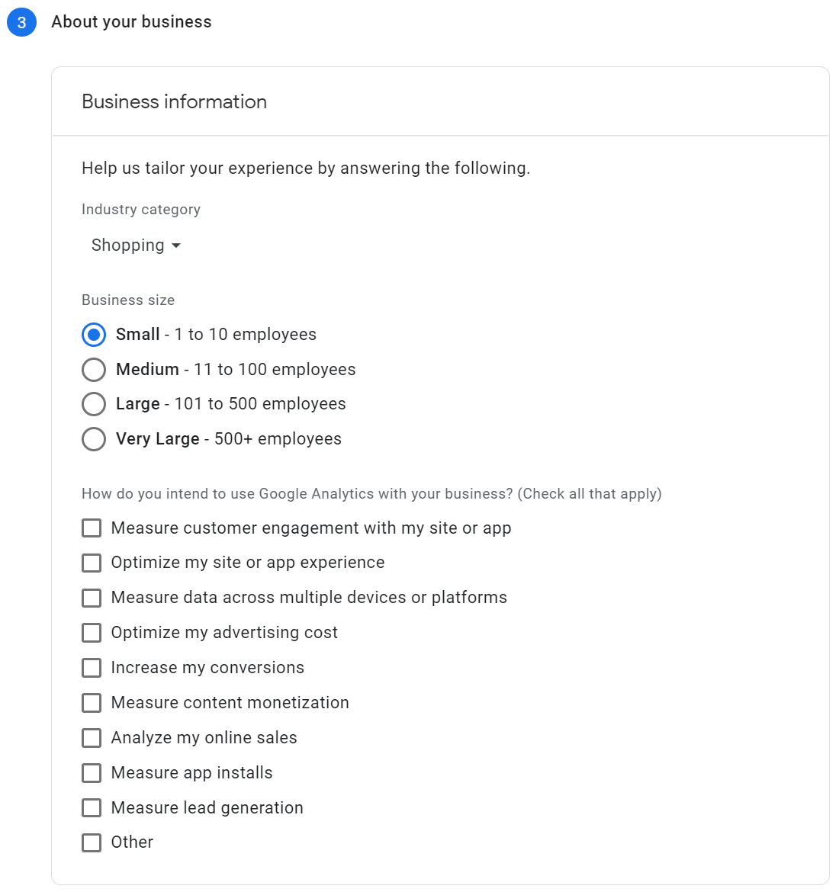Tick Measure data across multiple devices
This screenshot has width=839, height=892.
click(92, 598)
